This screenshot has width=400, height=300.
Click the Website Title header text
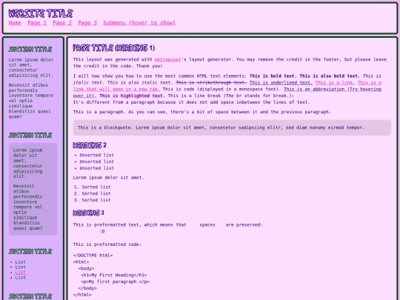tap(41, 13)
